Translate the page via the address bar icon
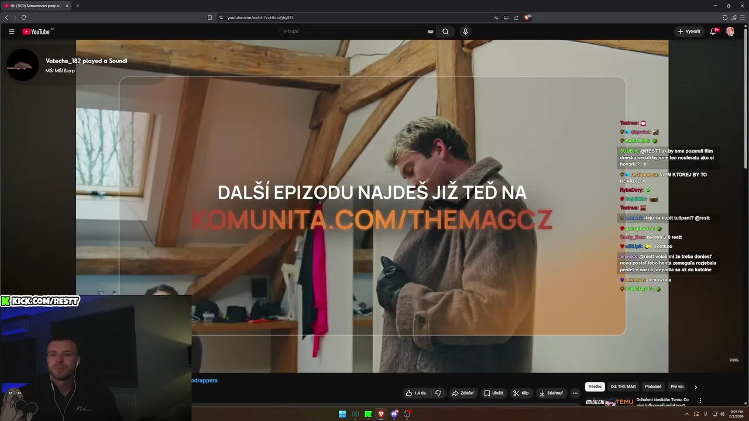This screenshot has width=749, height=421. click(496, 18)
